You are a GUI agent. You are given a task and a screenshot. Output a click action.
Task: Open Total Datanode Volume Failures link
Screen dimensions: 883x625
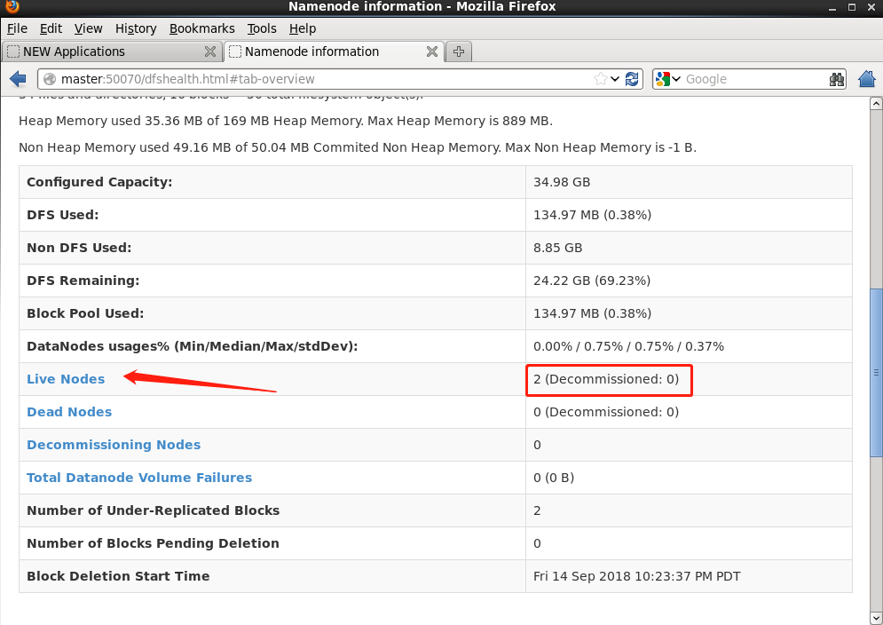(x=139, y=478)
